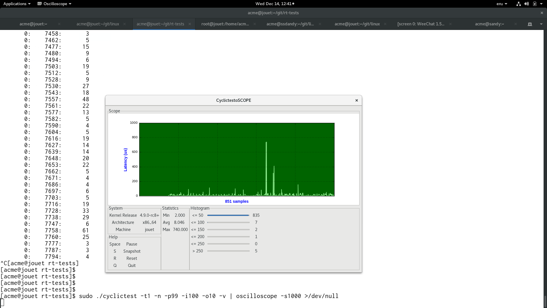Image resolution: width=547 pixels, height=308 pixels.
Task: Switch to the WeeChat screen tab
Action: click(x=421, y=24)
